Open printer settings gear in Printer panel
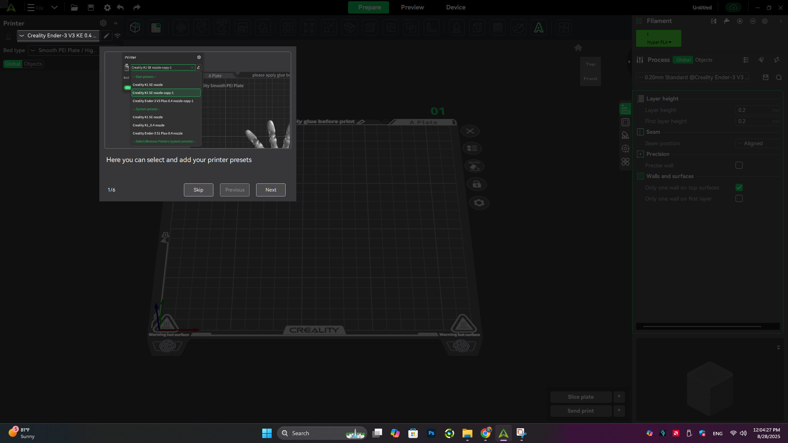This screenshot has height=443, width=788. click(103, 23)
